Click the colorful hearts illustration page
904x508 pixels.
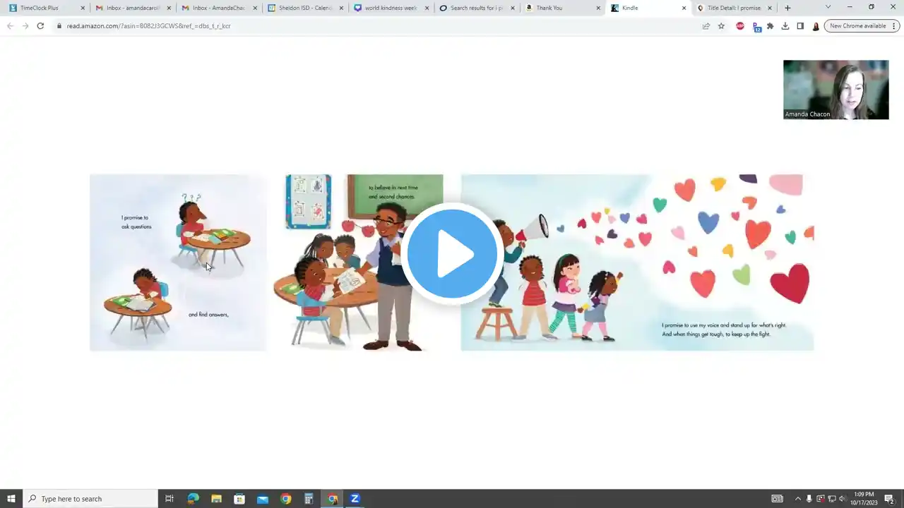point(637,262)
